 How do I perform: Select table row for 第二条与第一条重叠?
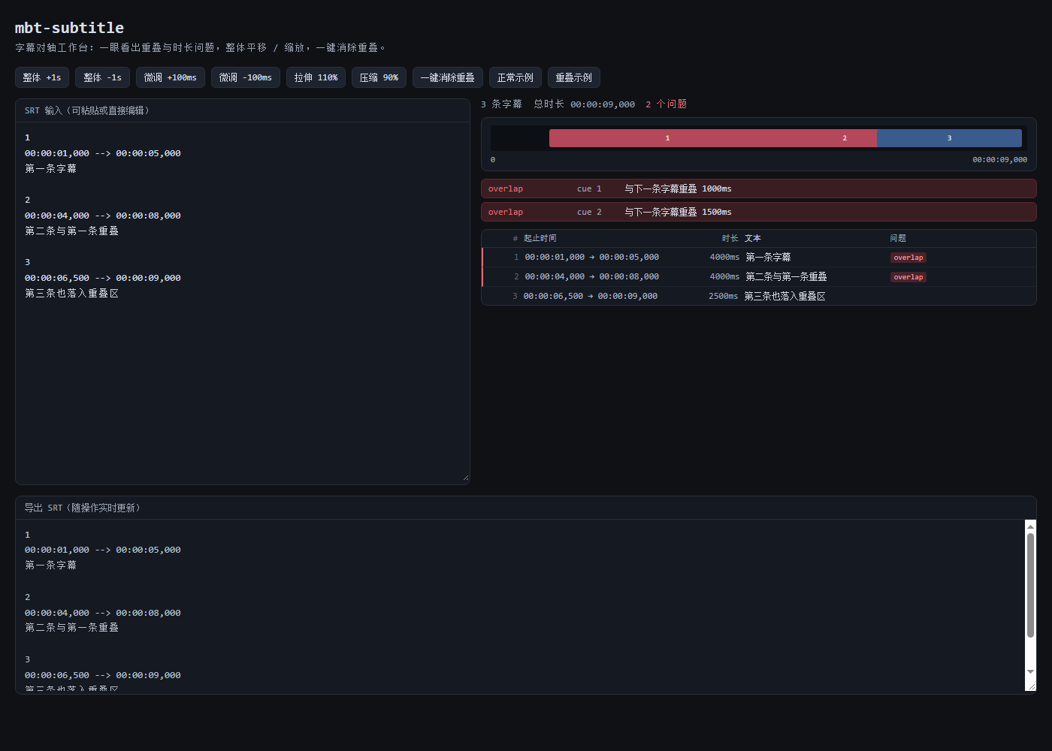tap(759, 277)
